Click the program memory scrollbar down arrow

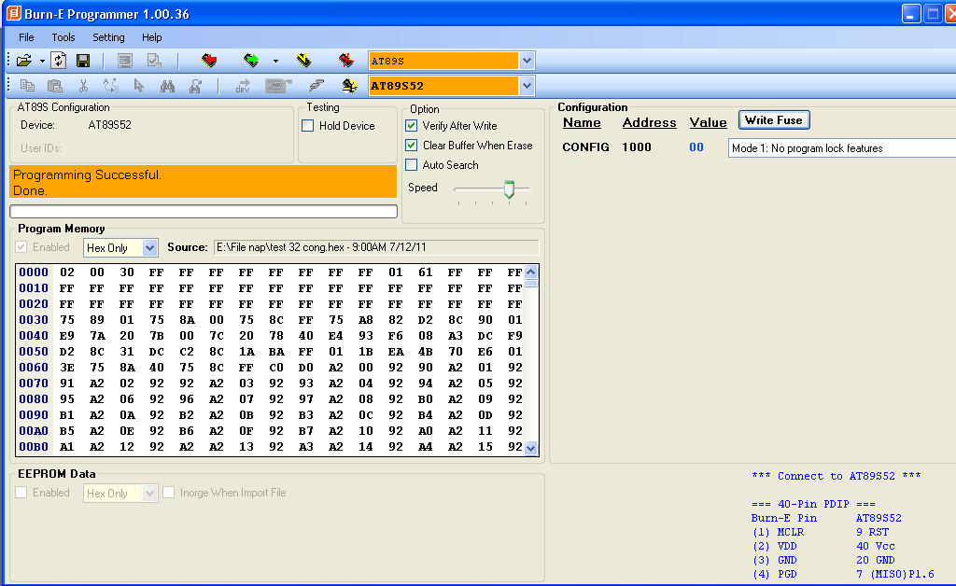[x=531, y=448]
